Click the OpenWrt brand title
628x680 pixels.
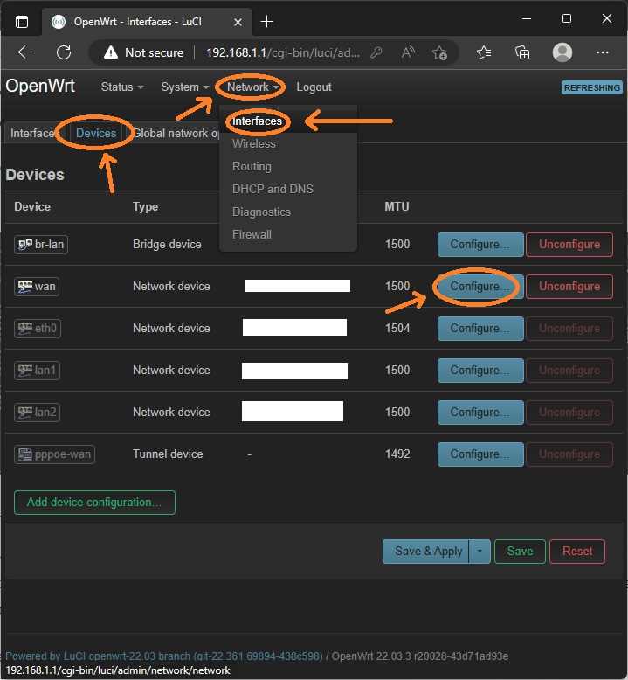coord(40,86)
